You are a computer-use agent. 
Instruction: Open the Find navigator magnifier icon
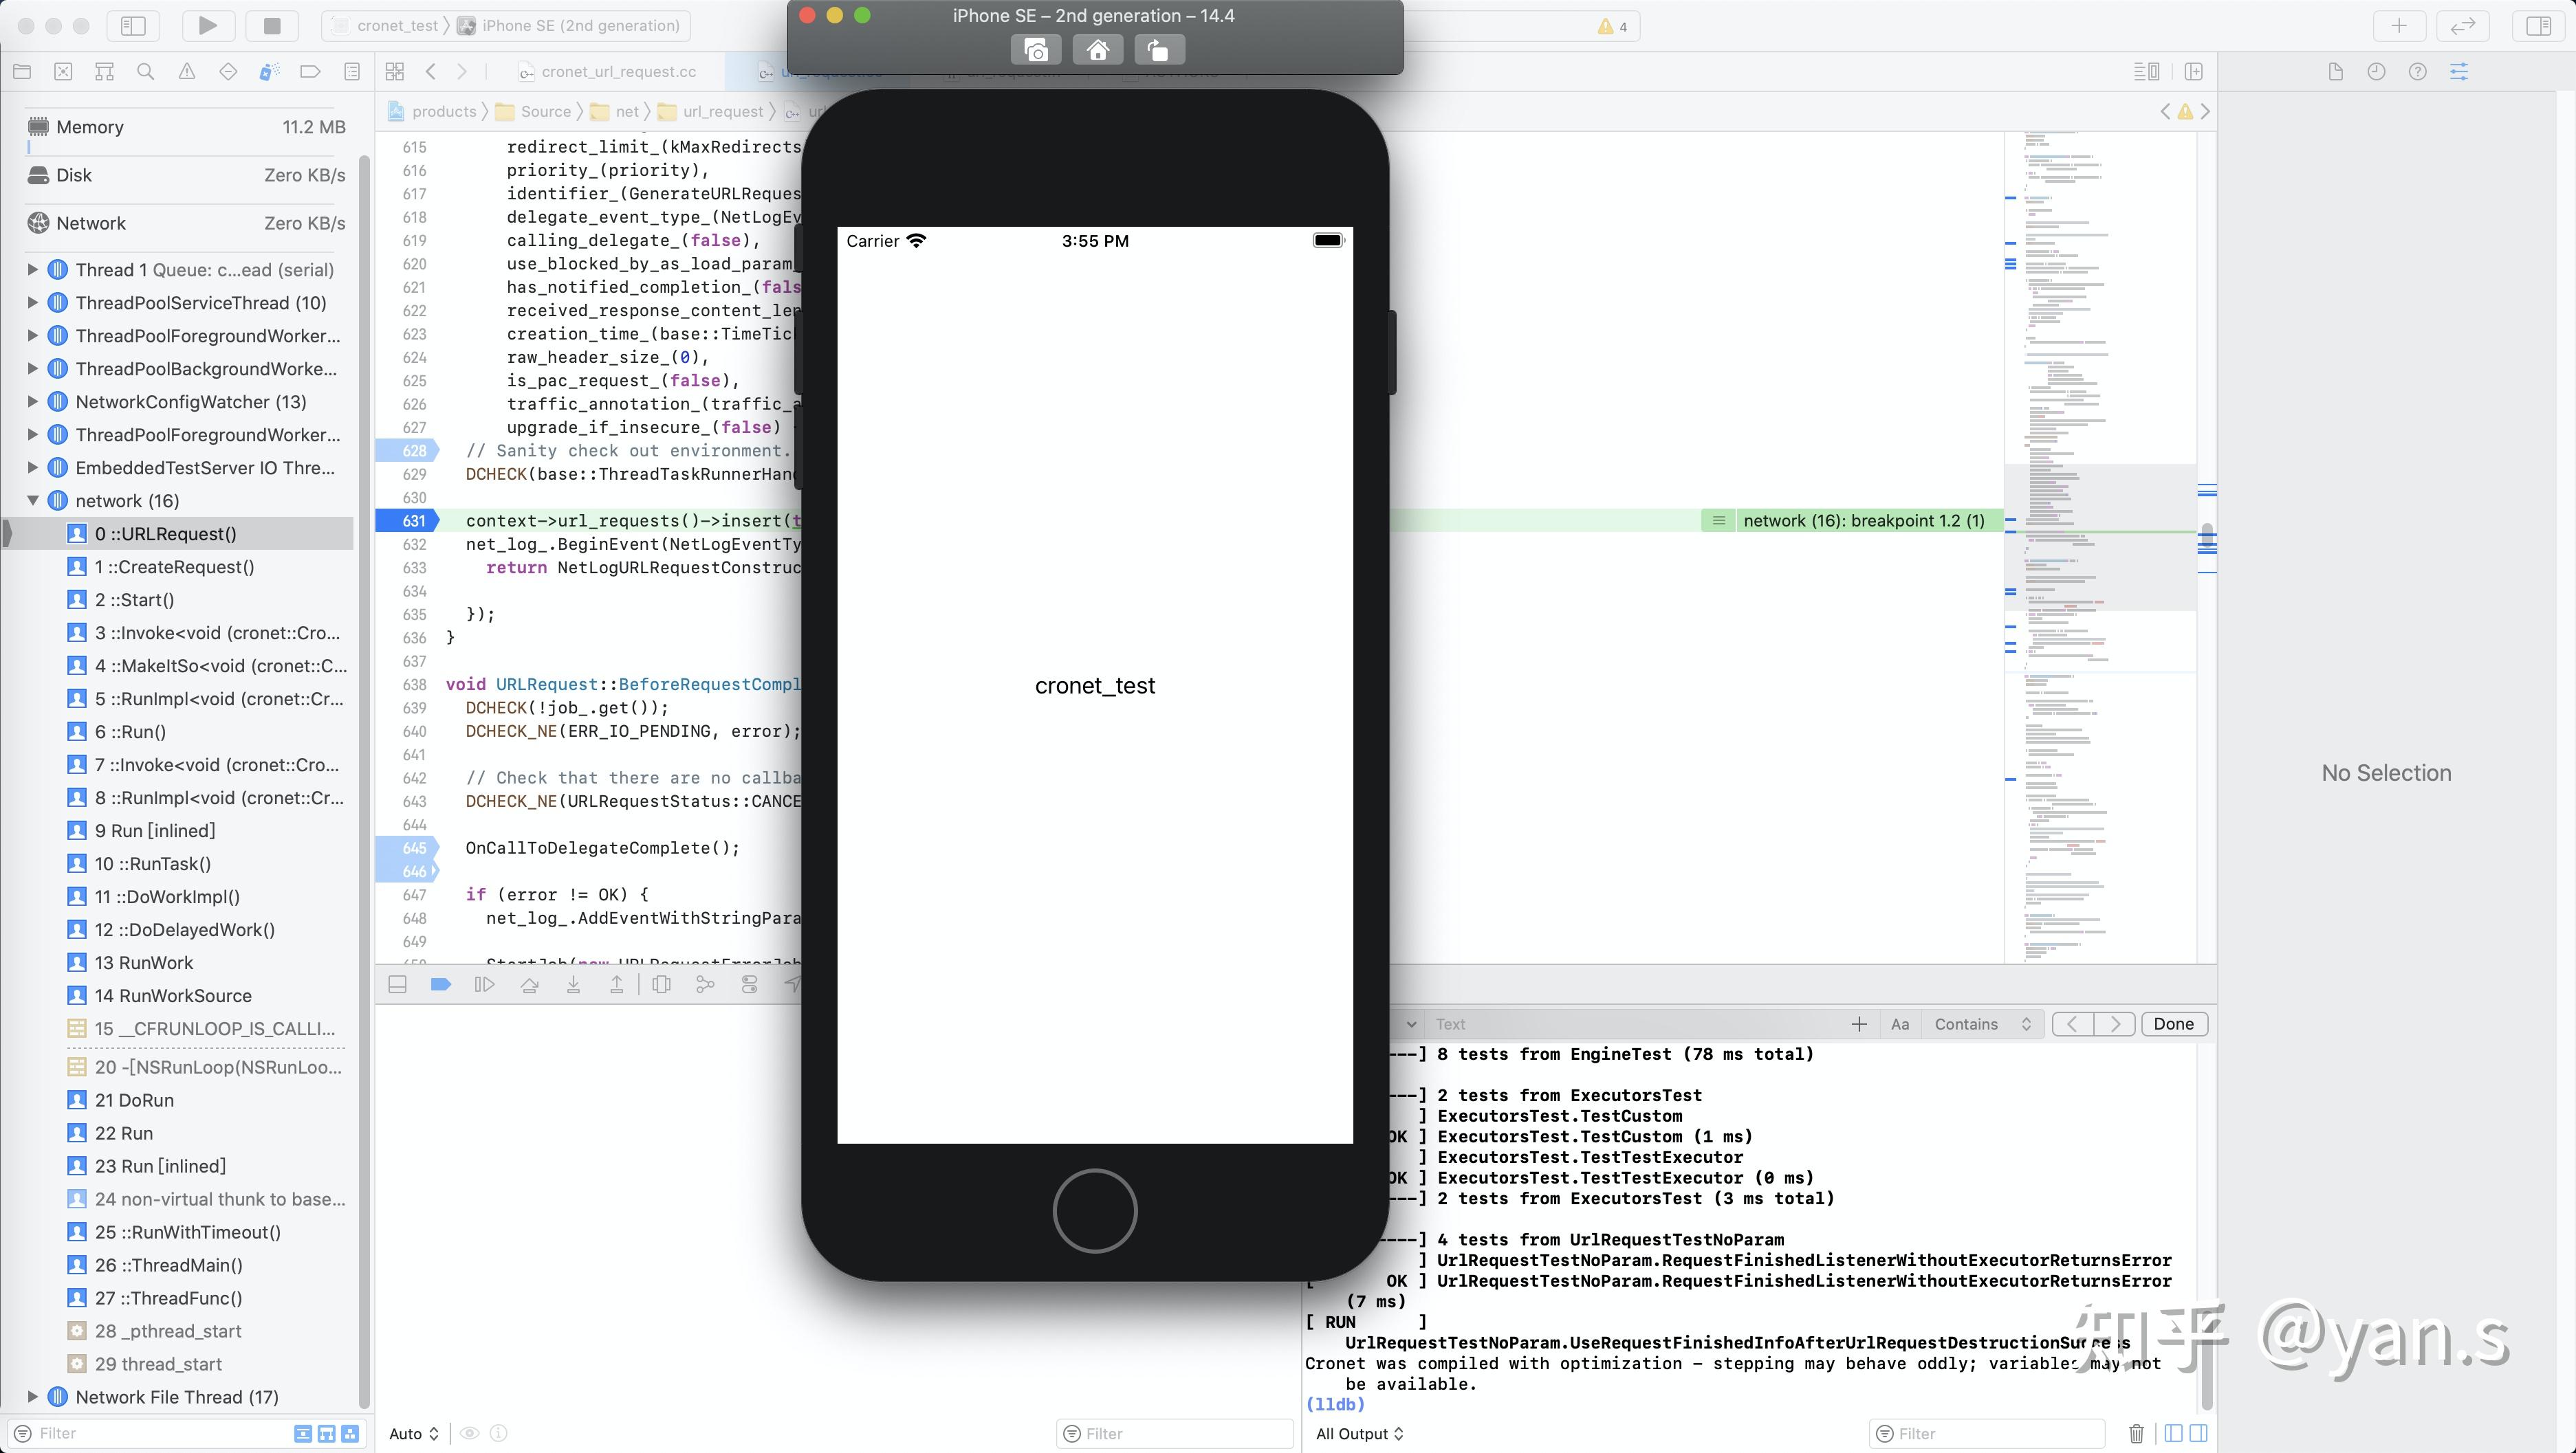coord(146,71)
